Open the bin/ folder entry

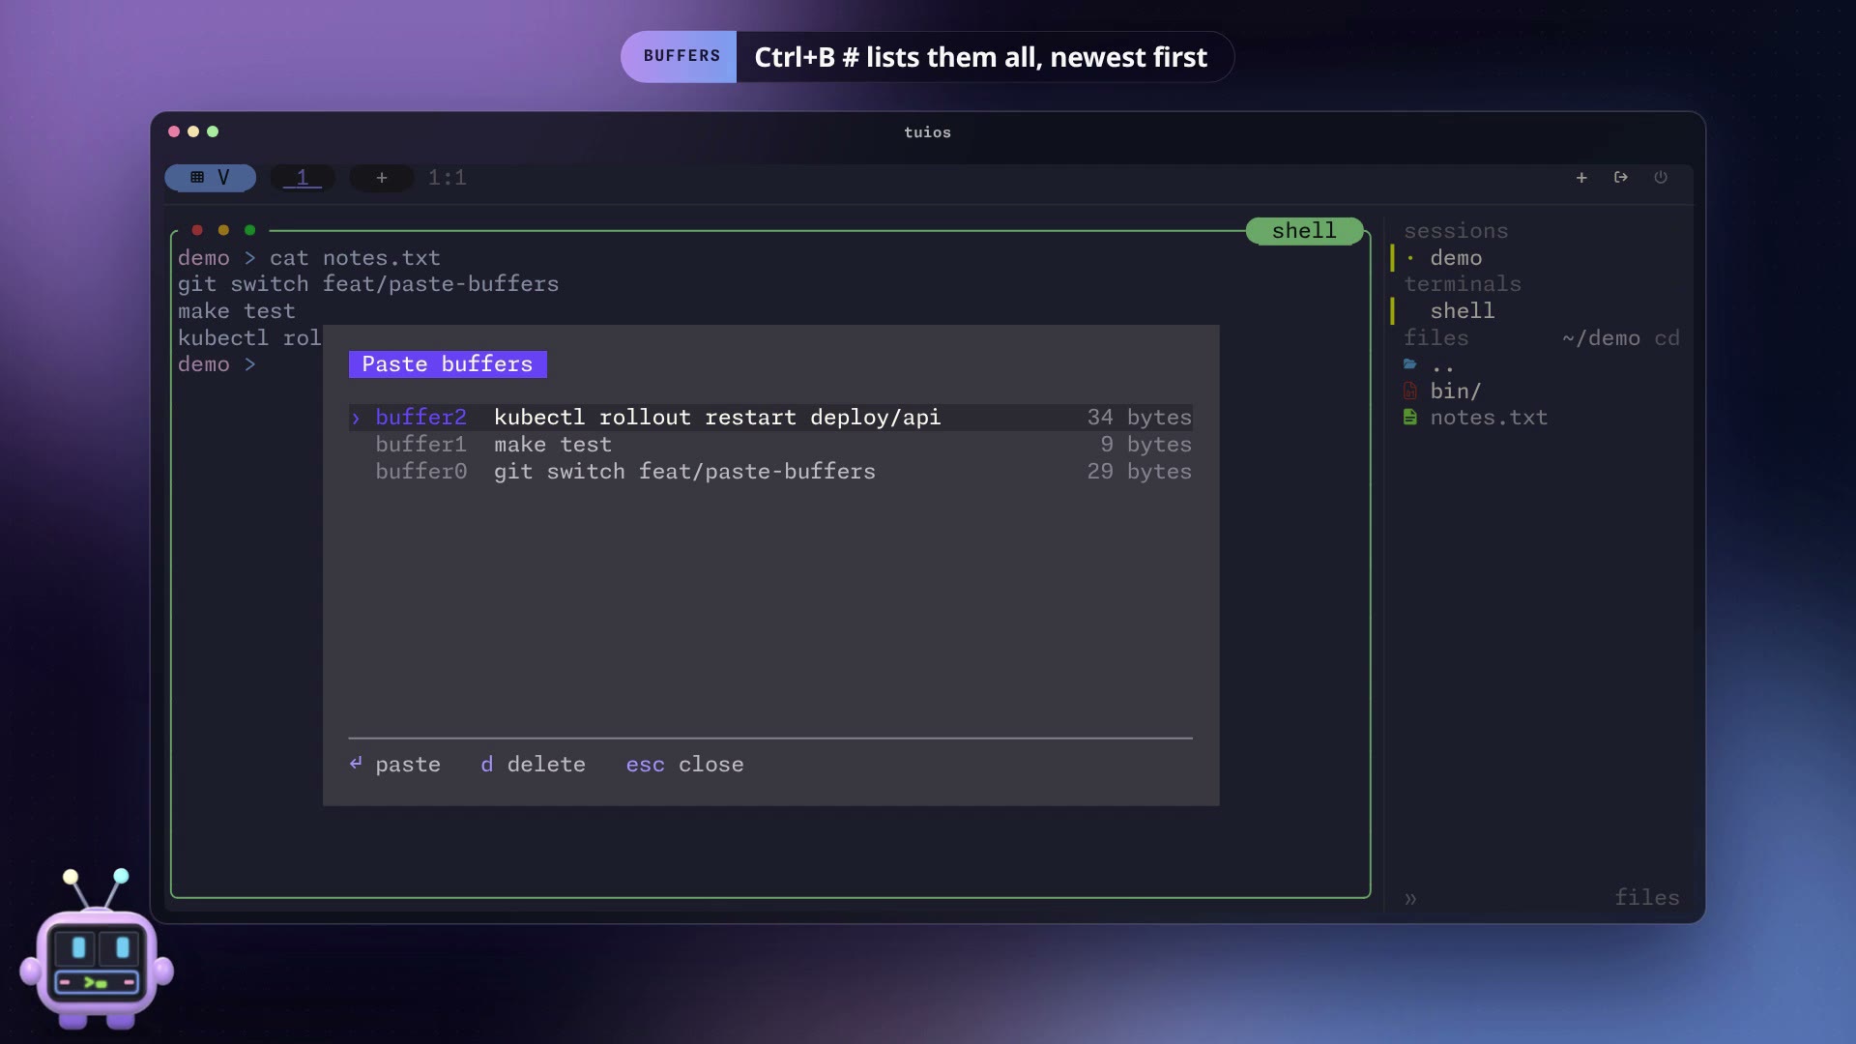[x=1456, y=391]
